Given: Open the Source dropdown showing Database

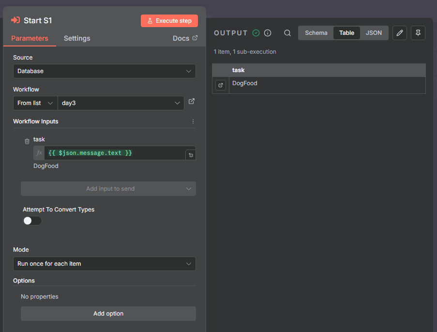Looking at the screenshot, I should point(105,71).
